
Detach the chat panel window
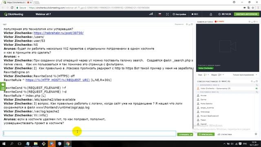coord(192,24)
